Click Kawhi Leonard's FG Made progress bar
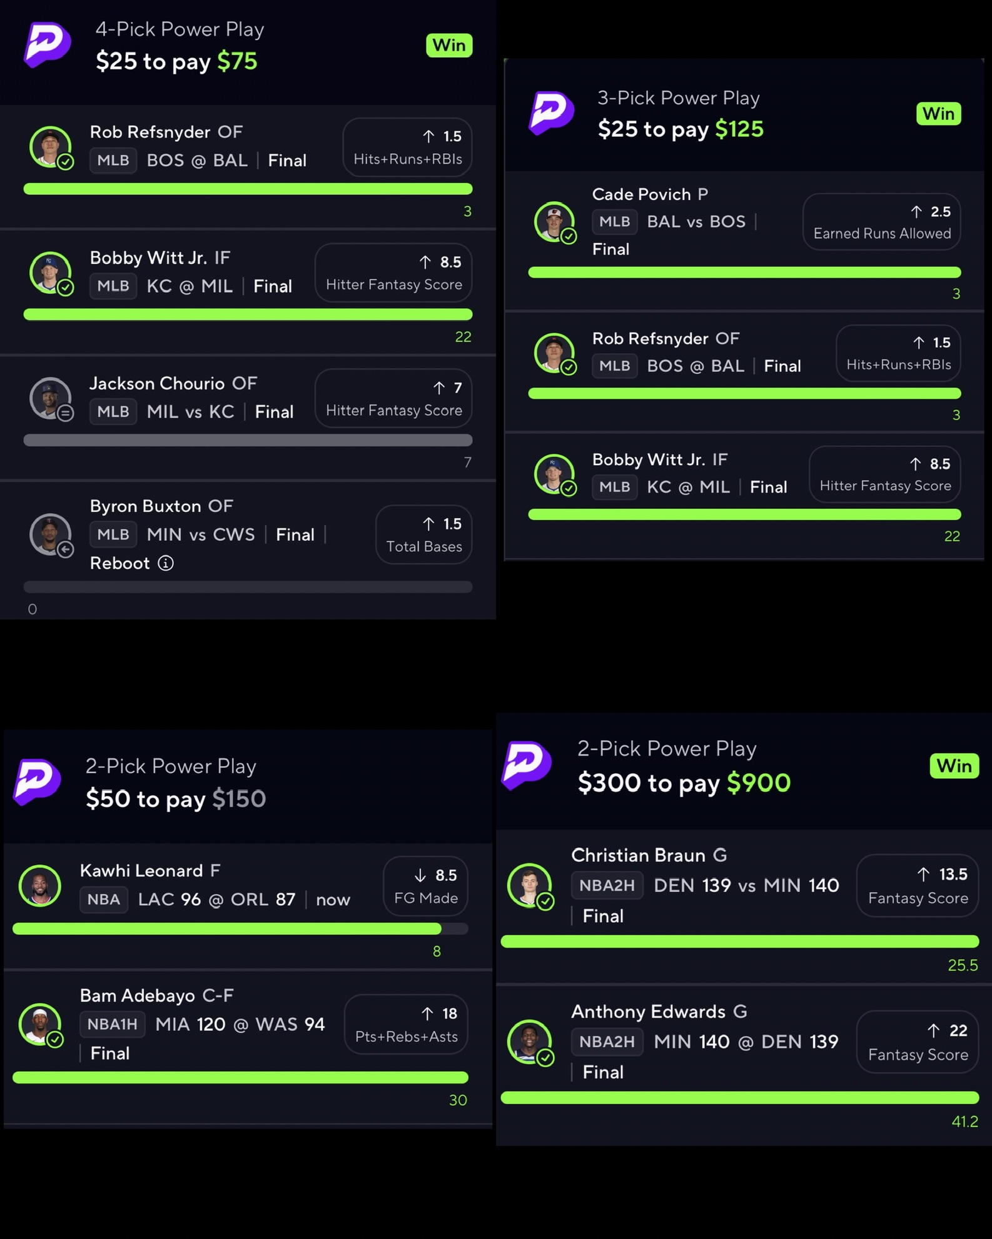This screenshot has height=1239, width=992. point(240,929)
